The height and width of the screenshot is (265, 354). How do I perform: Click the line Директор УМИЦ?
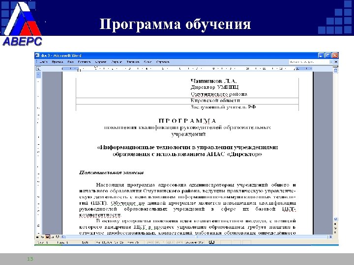coord(214,87)
